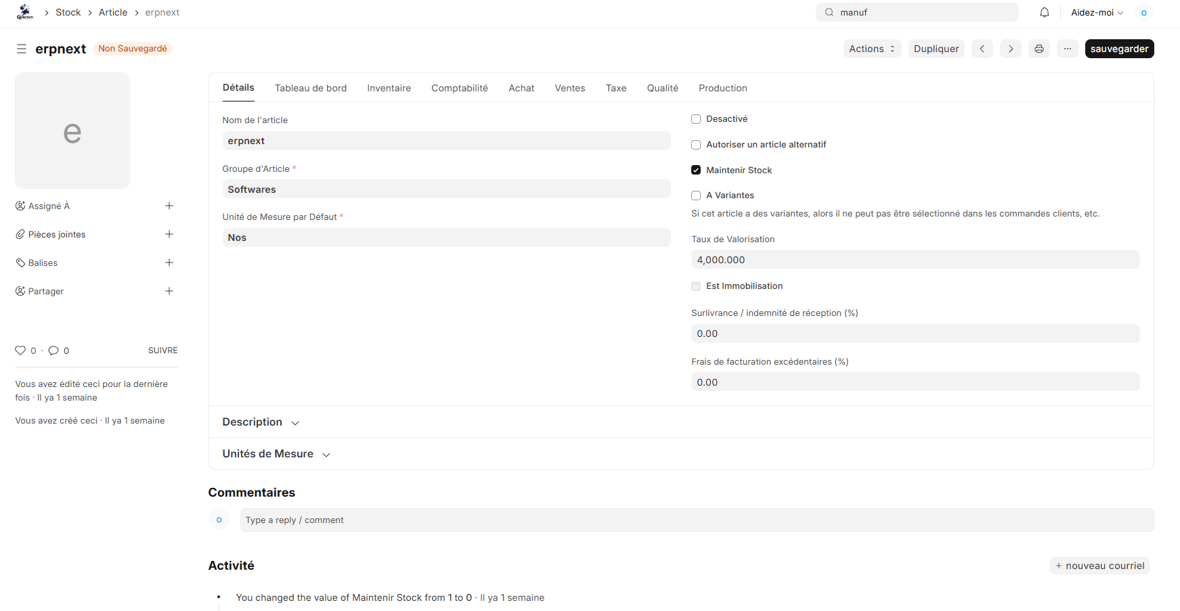Open the app home logo

[25, 12]
